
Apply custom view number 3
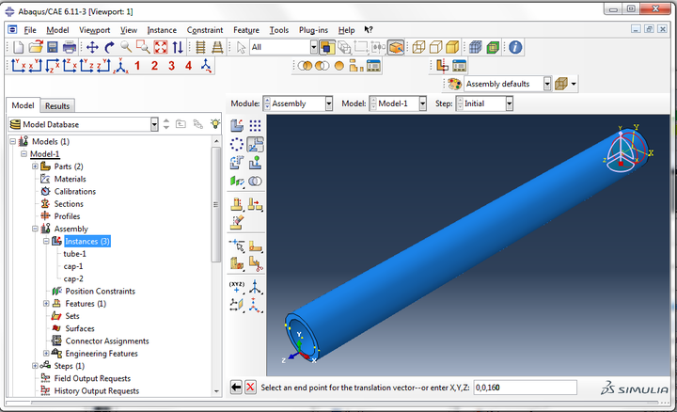[x=171, y=66]
